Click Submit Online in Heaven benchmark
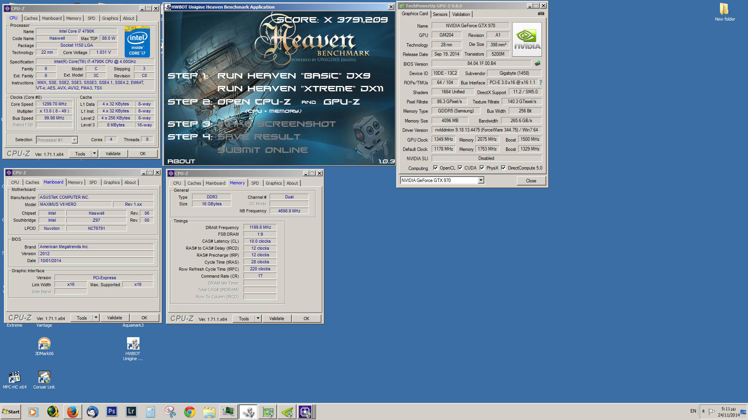This screenshot has width=748, height=420. coord(263,150)
